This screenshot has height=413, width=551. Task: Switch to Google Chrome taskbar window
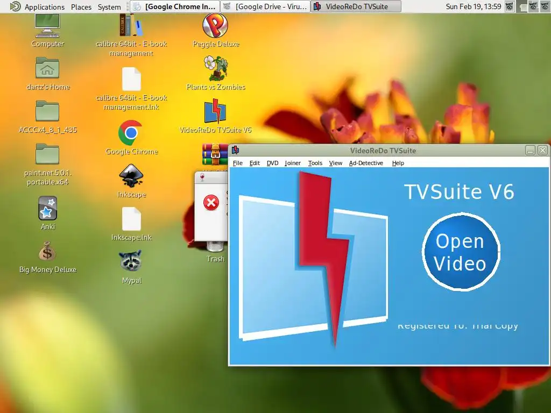[175, 6]
